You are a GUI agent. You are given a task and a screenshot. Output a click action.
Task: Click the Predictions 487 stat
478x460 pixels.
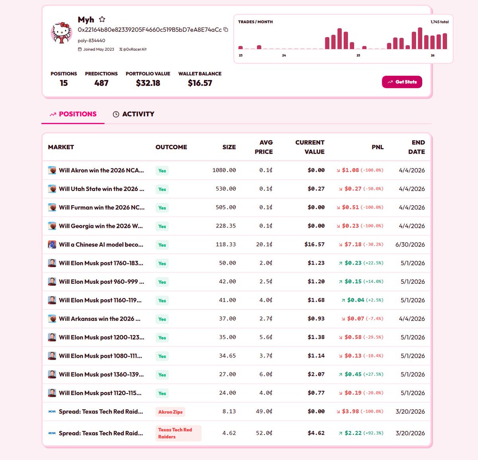(101, 79)
